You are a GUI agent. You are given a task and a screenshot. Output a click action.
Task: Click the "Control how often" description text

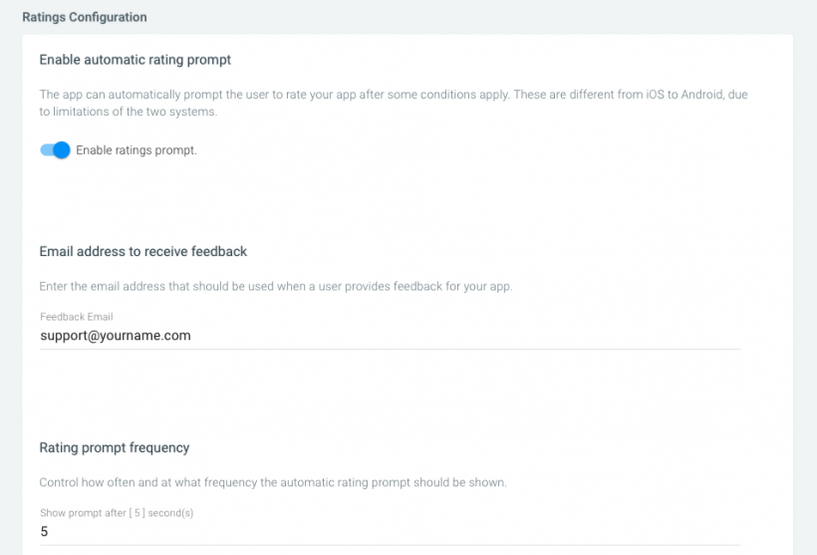pyautogui.click(x=273, y=482)
